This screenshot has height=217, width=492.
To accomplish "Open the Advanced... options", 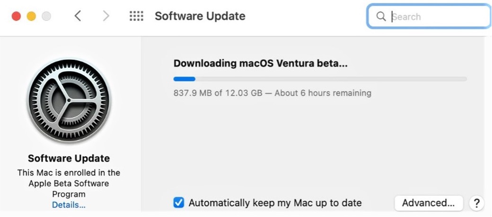I will point(428,203).
